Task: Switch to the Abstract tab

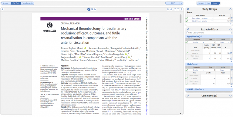Action: 6,3
